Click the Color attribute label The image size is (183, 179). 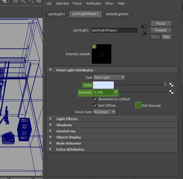coord(88,85)
